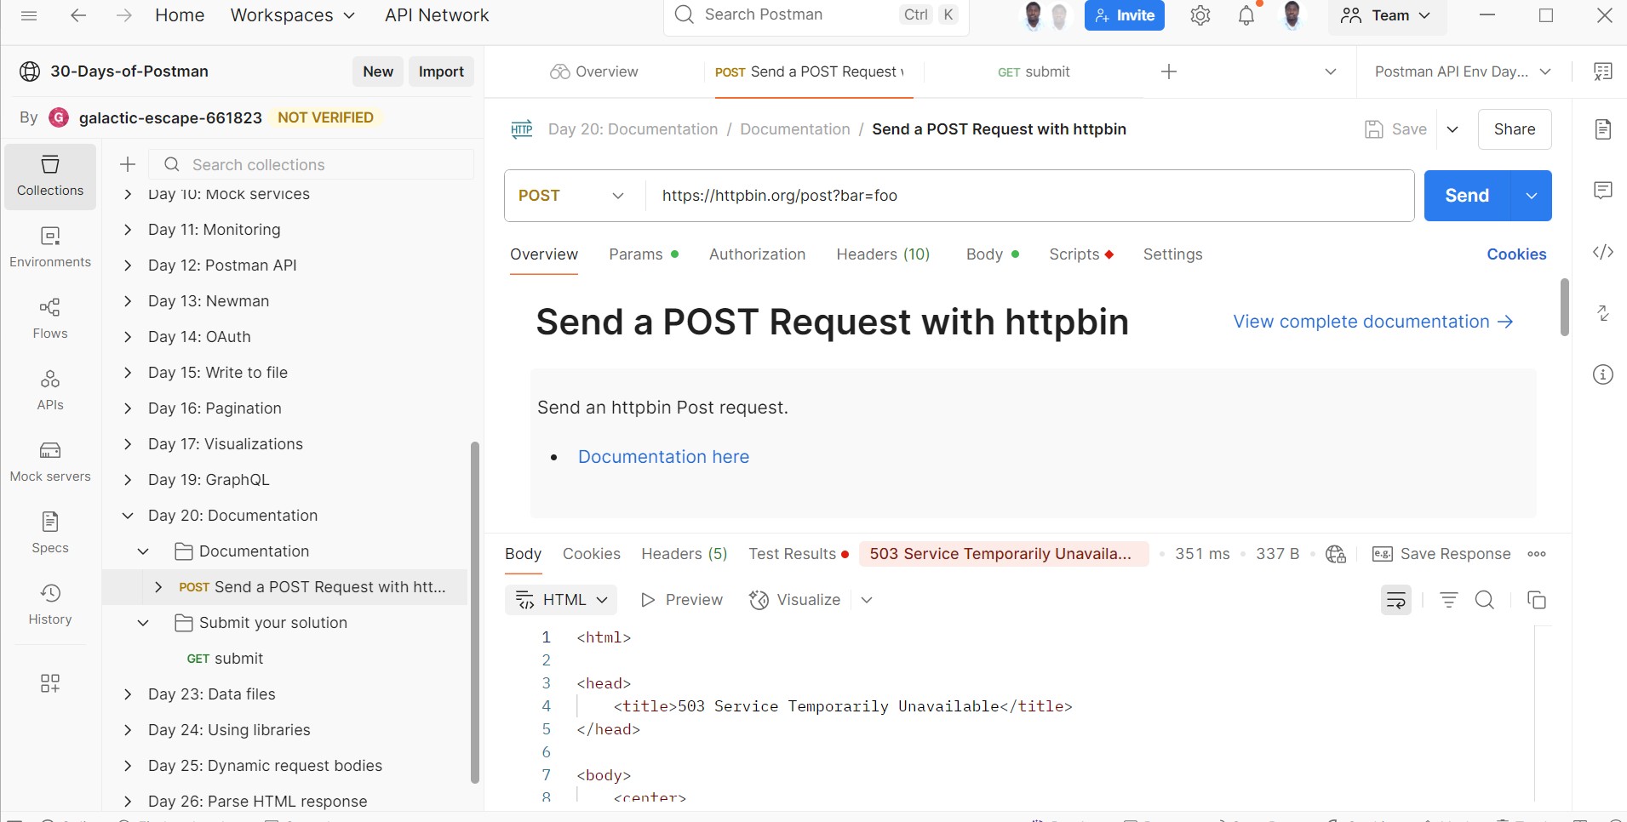Screen dimensions: 1627x822
Task: Open the Cookies link
Action: coord(1516,254)
